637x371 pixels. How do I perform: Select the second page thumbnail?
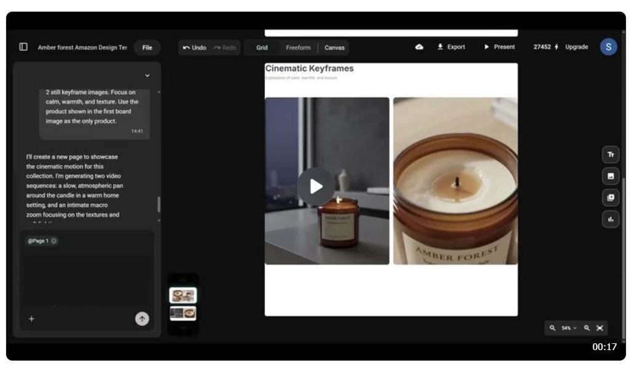[183, 313]
